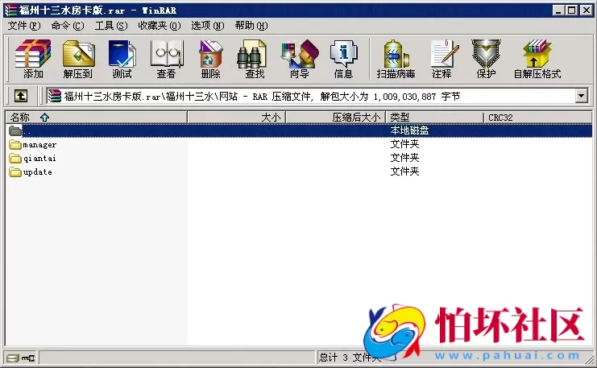Screen dimensions: 597x368
Task: Click the disk drive icon in status bar
Action: coord(13,358)
